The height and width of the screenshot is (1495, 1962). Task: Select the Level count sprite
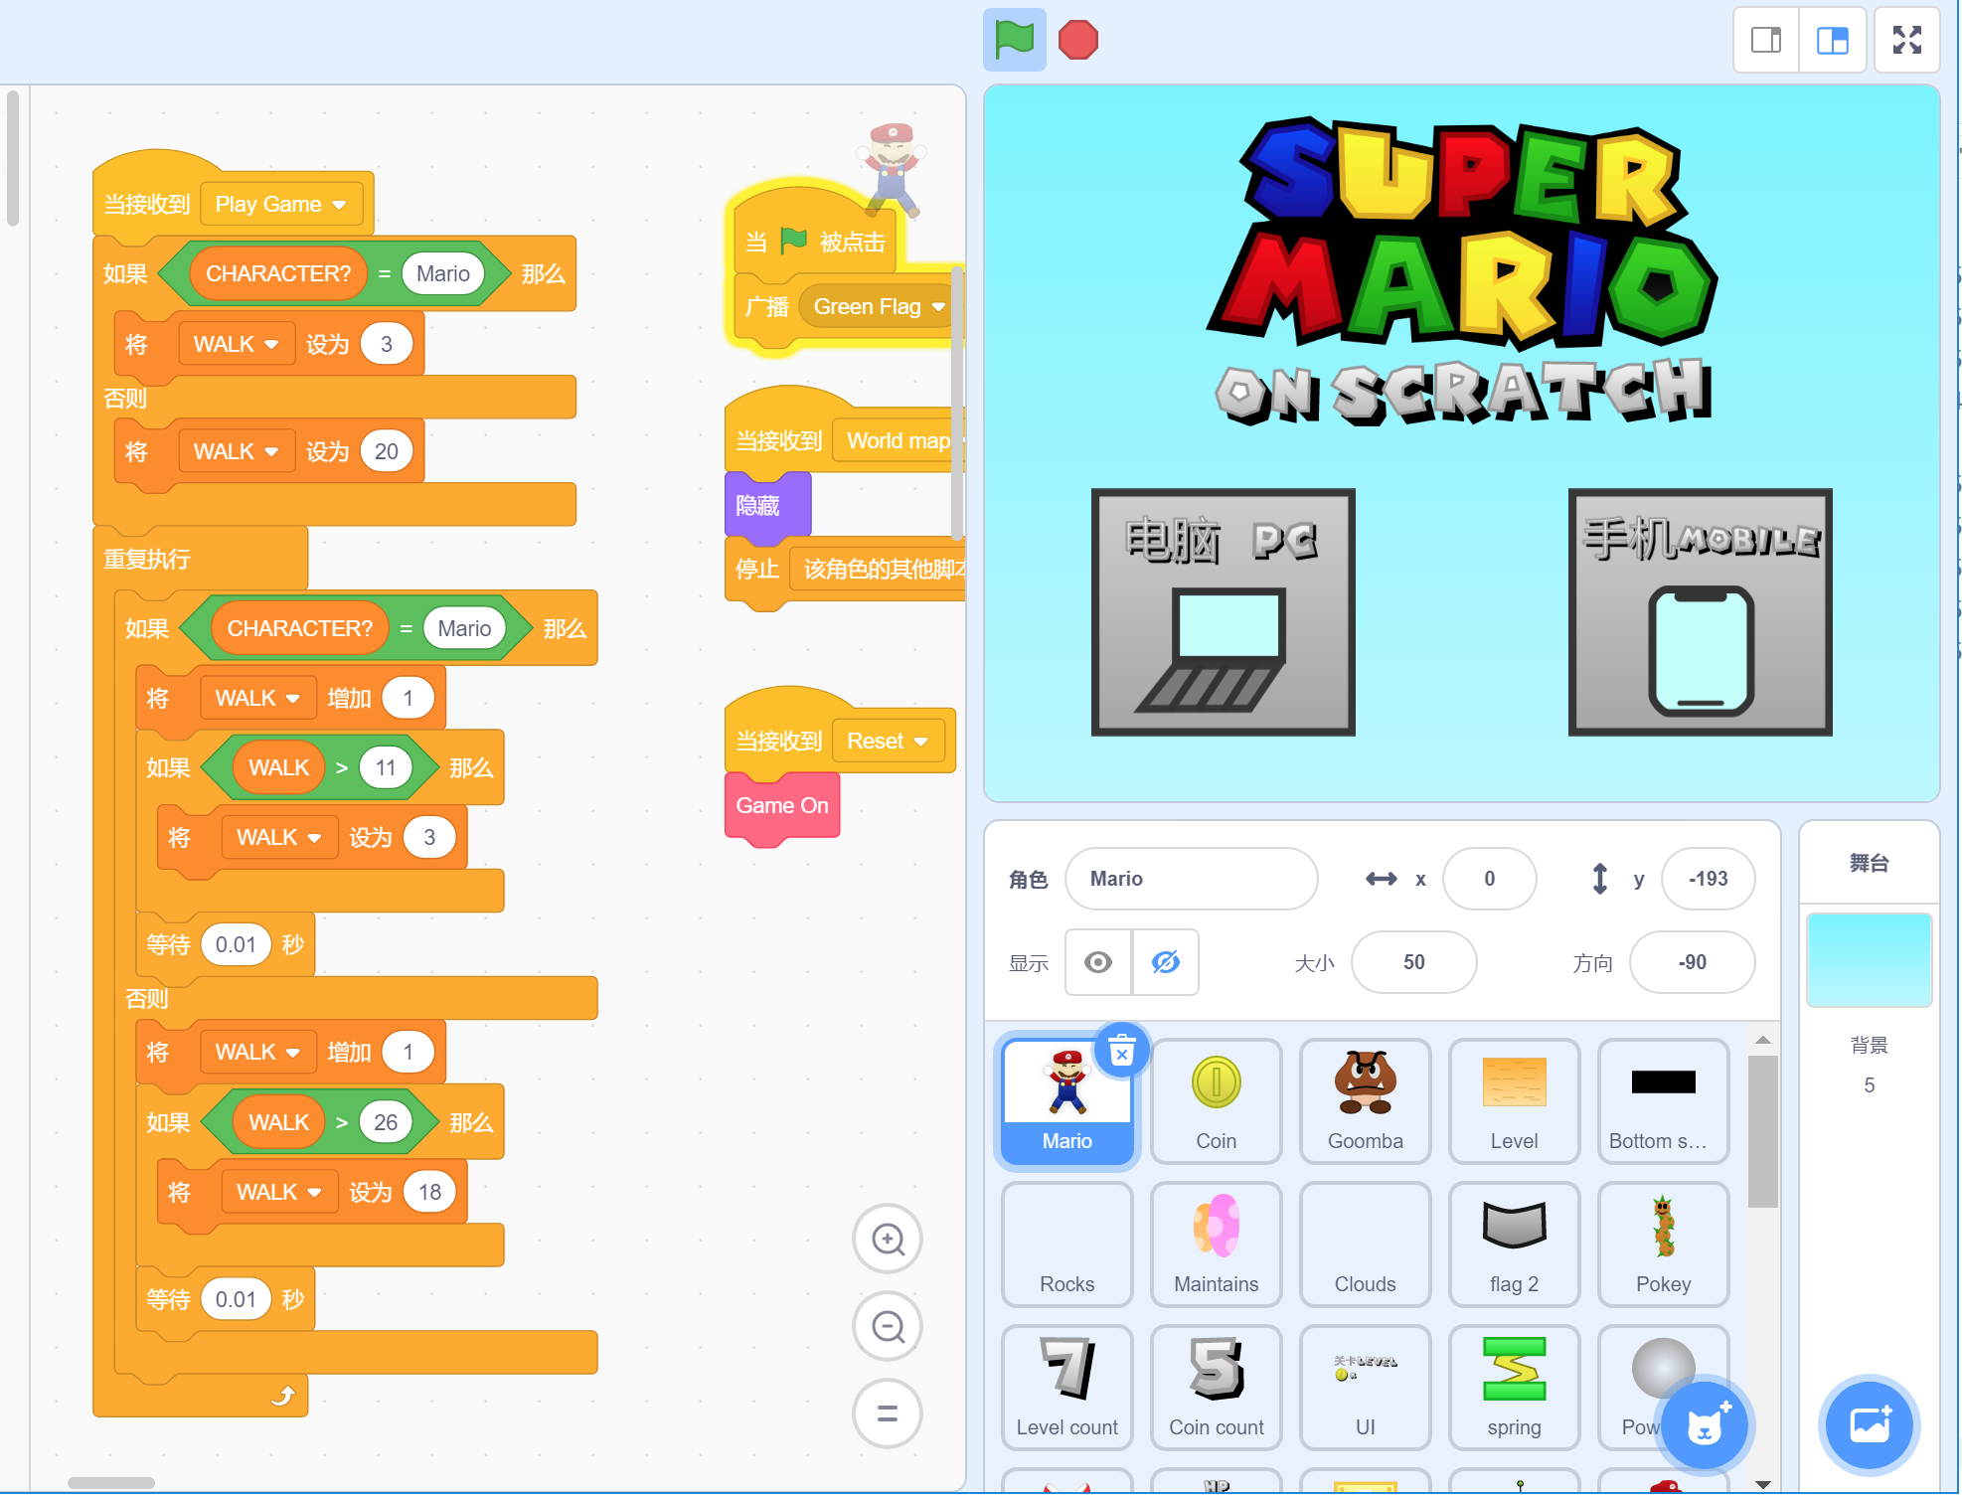click(x=1066, y=1387)
